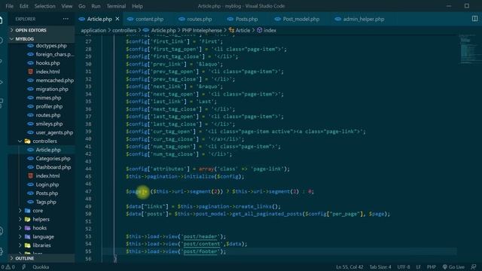
Task: Click index method breadcrumb
Action: (x=270, y=30)
